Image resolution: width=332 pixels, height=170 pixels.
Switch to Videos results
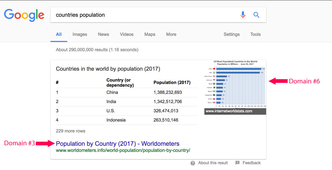point(127,34)
